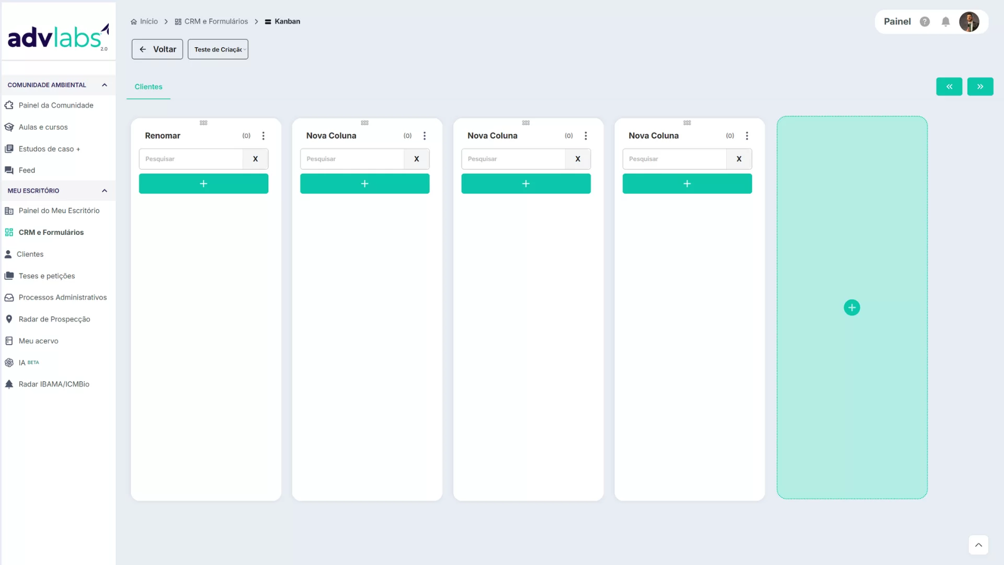Click the green plus circle to add column
This screenshot has width=1004, height=565.
click(852, 308)
